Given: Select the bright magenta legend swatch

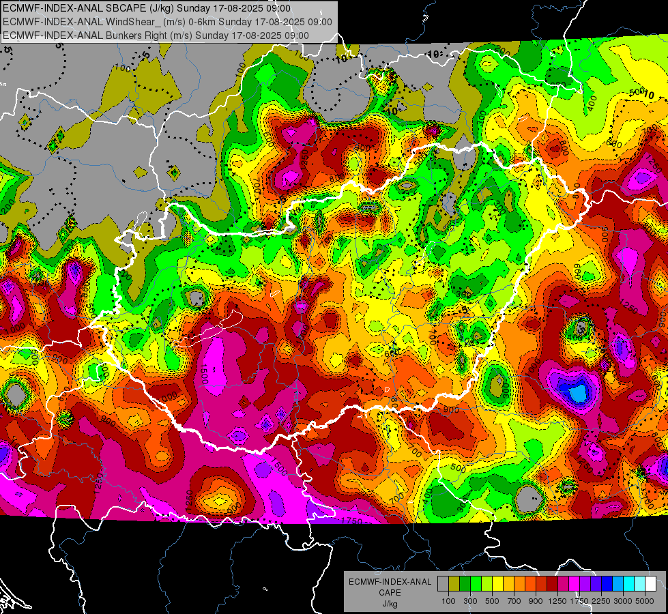Looking at the screenshot, I should pos(575,584).
